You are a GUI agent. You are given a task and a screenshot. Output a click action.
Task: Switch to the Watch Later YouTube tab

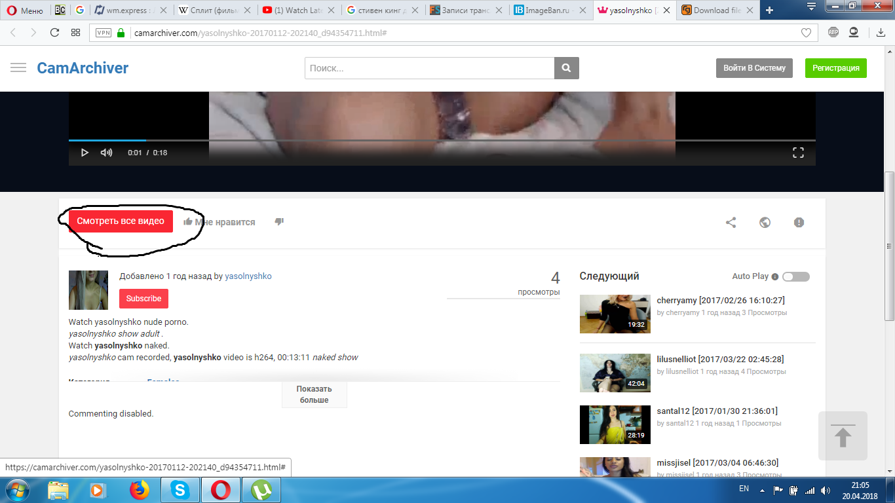pos(299,10)
